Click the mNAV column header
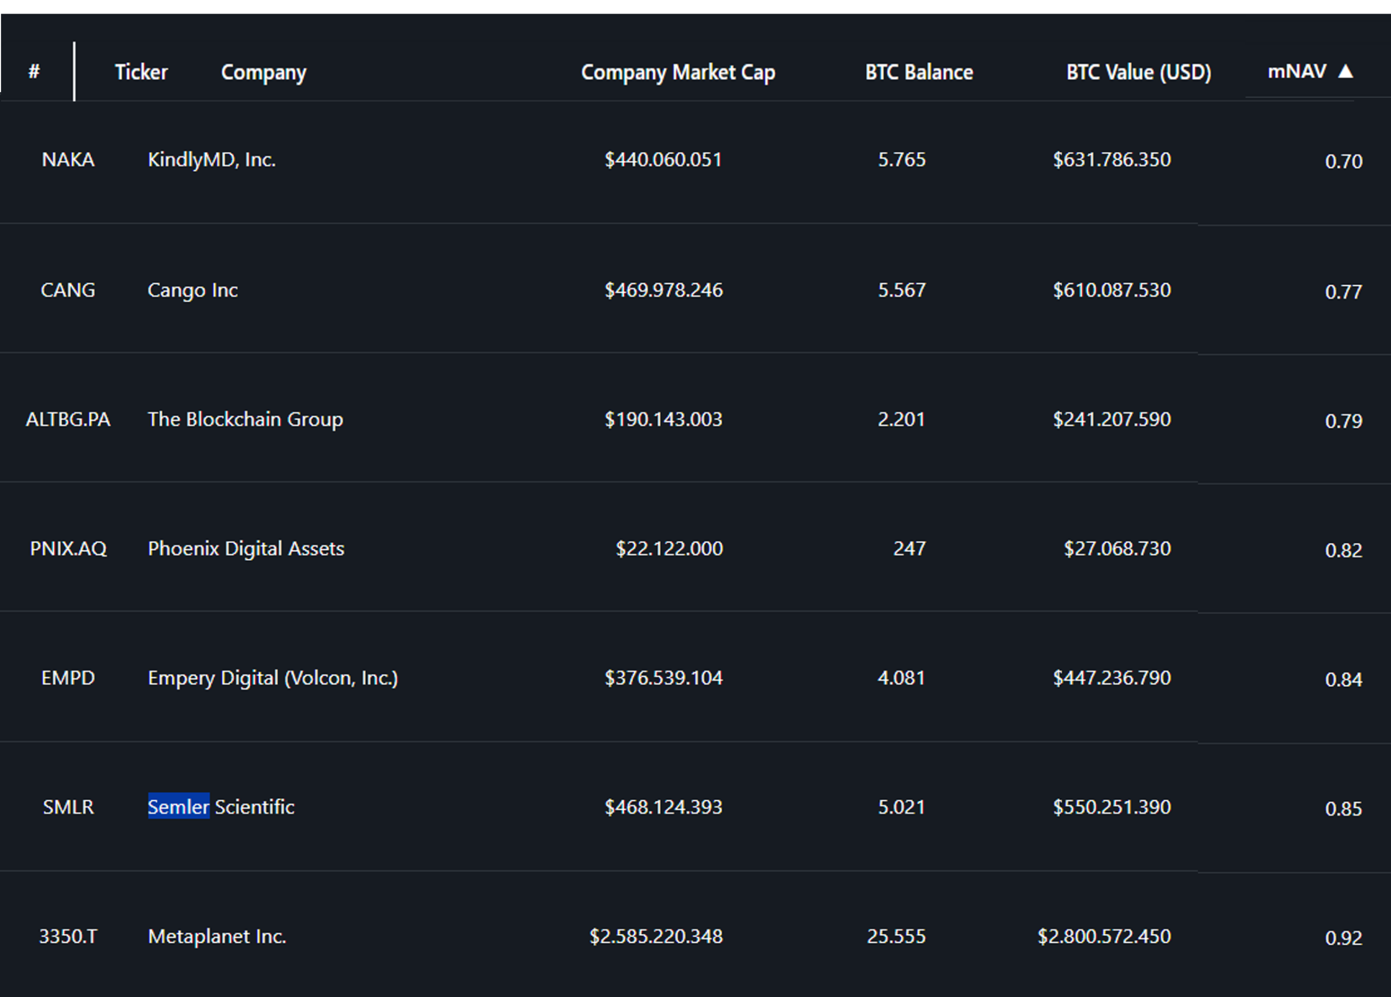The height and width of the screenshot is (997, 1391). pyautogui.click(x=1296, y=72)
